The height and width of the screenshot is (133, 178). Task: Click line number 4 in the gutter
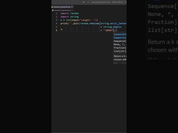(x=56, y=24)
